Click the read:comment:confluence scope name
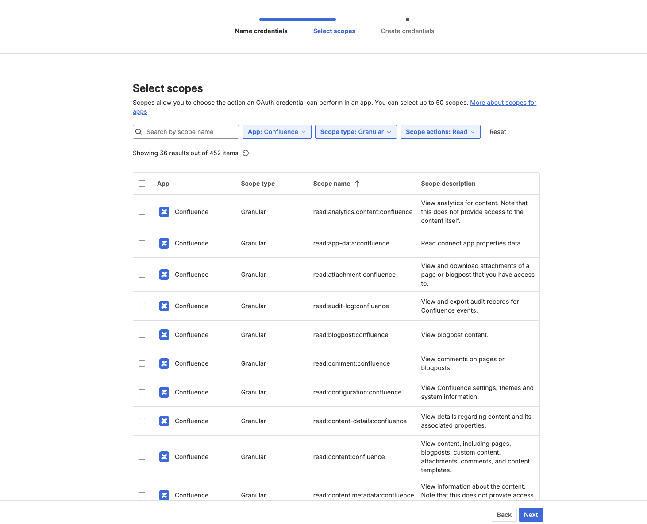647x524 pixels. coord(351,363)
